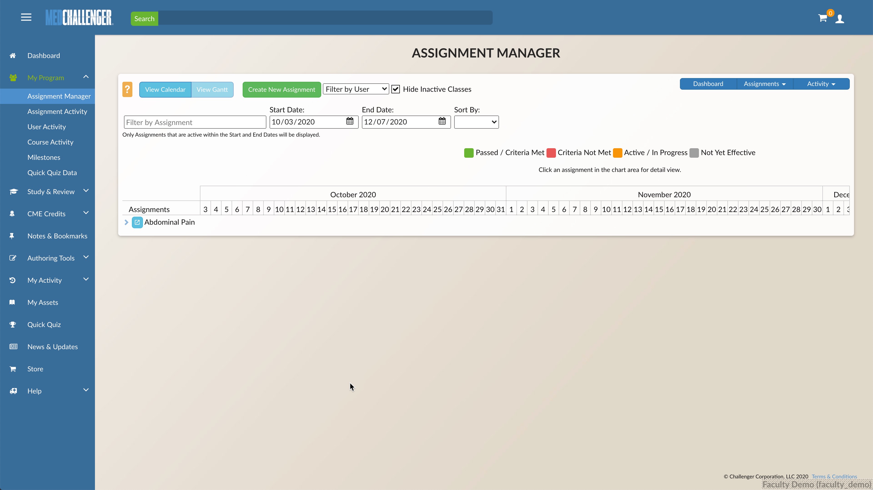Click the Help ambulance icon
Image resolution: width=873 pixels, height=490 pixels.
pyautogui.click(x=13, y=391)
